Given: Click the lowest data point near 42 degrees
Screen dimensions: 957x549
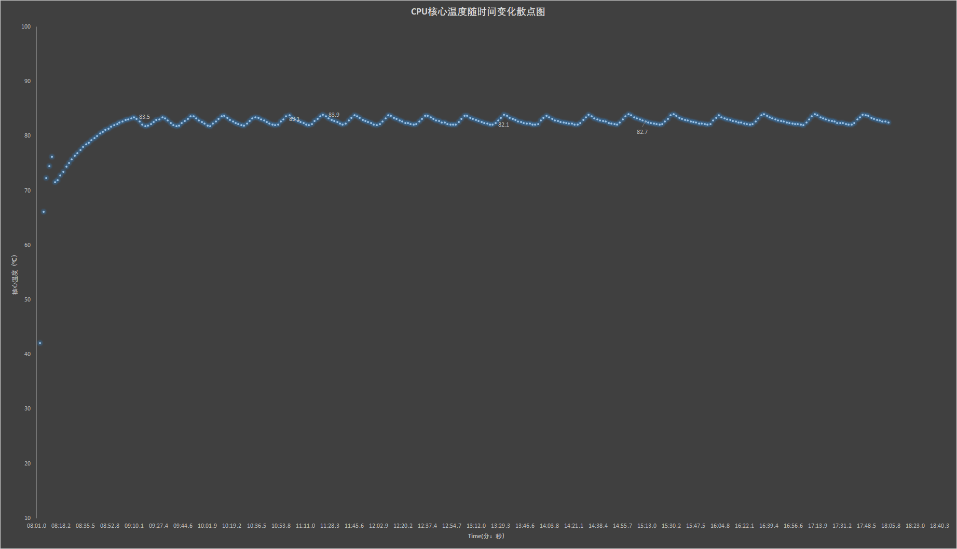Looking at the screenshot, I should (x=40, y=343).
